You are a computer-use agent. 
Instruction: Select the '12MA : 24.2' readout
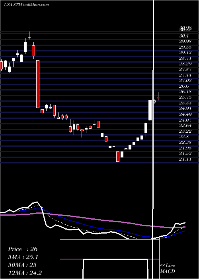point(25,273)
